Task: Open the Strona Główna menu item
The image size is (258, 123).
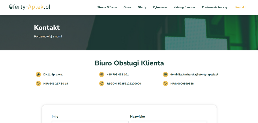Action: (x=107, y=7)
